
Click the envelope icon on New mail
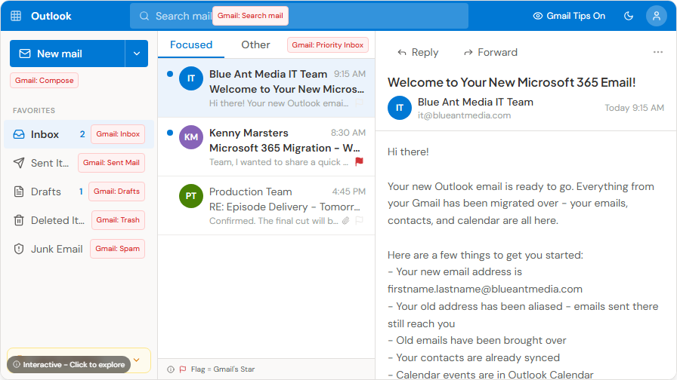point(25,54)
